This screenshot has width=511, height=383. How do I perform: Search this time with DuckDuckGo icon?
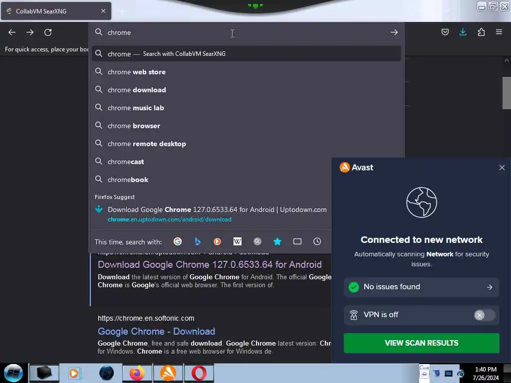coord(218,241)
